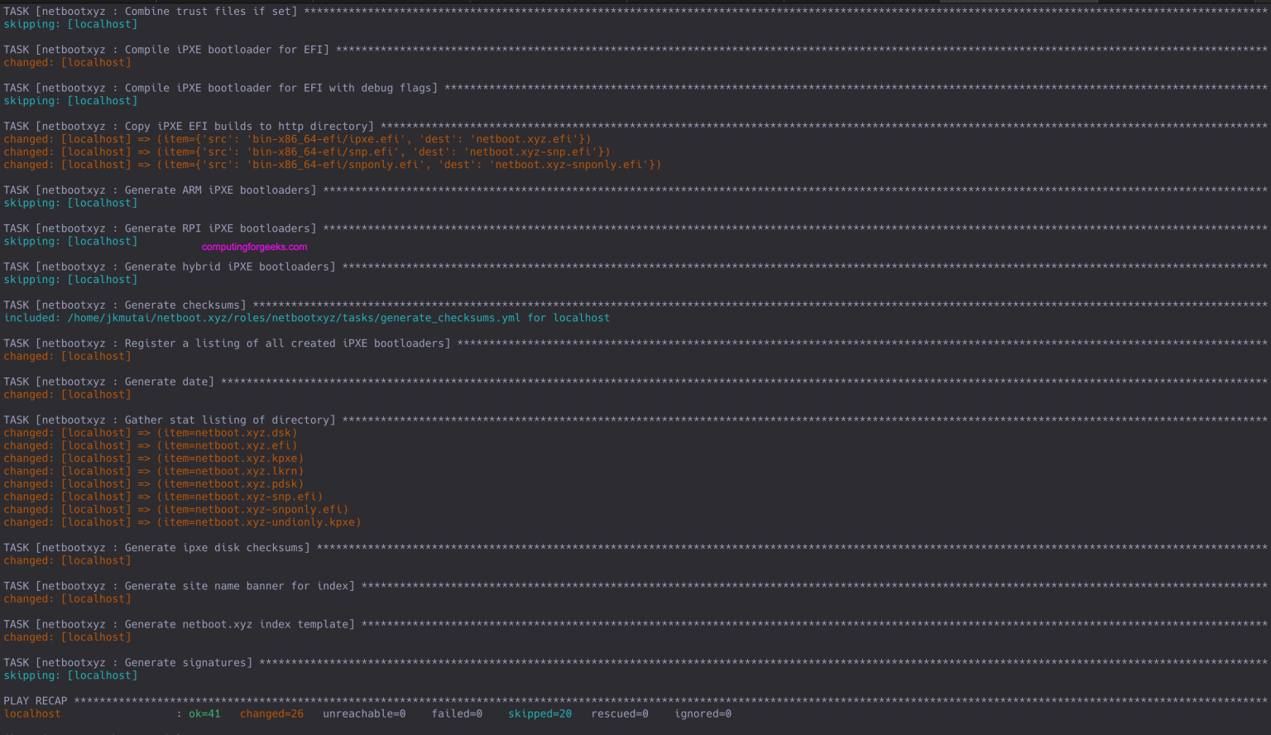Select the unreachable=0 status text

pos(363,713)
